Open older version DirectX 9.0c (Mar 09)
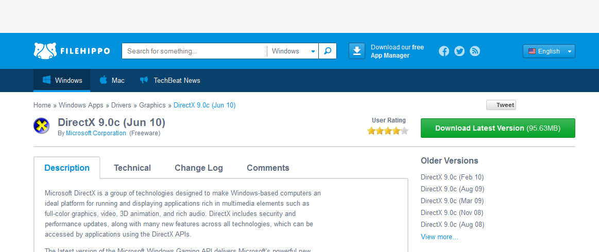This screenshot has width=599, height=252. click(452, 201)
